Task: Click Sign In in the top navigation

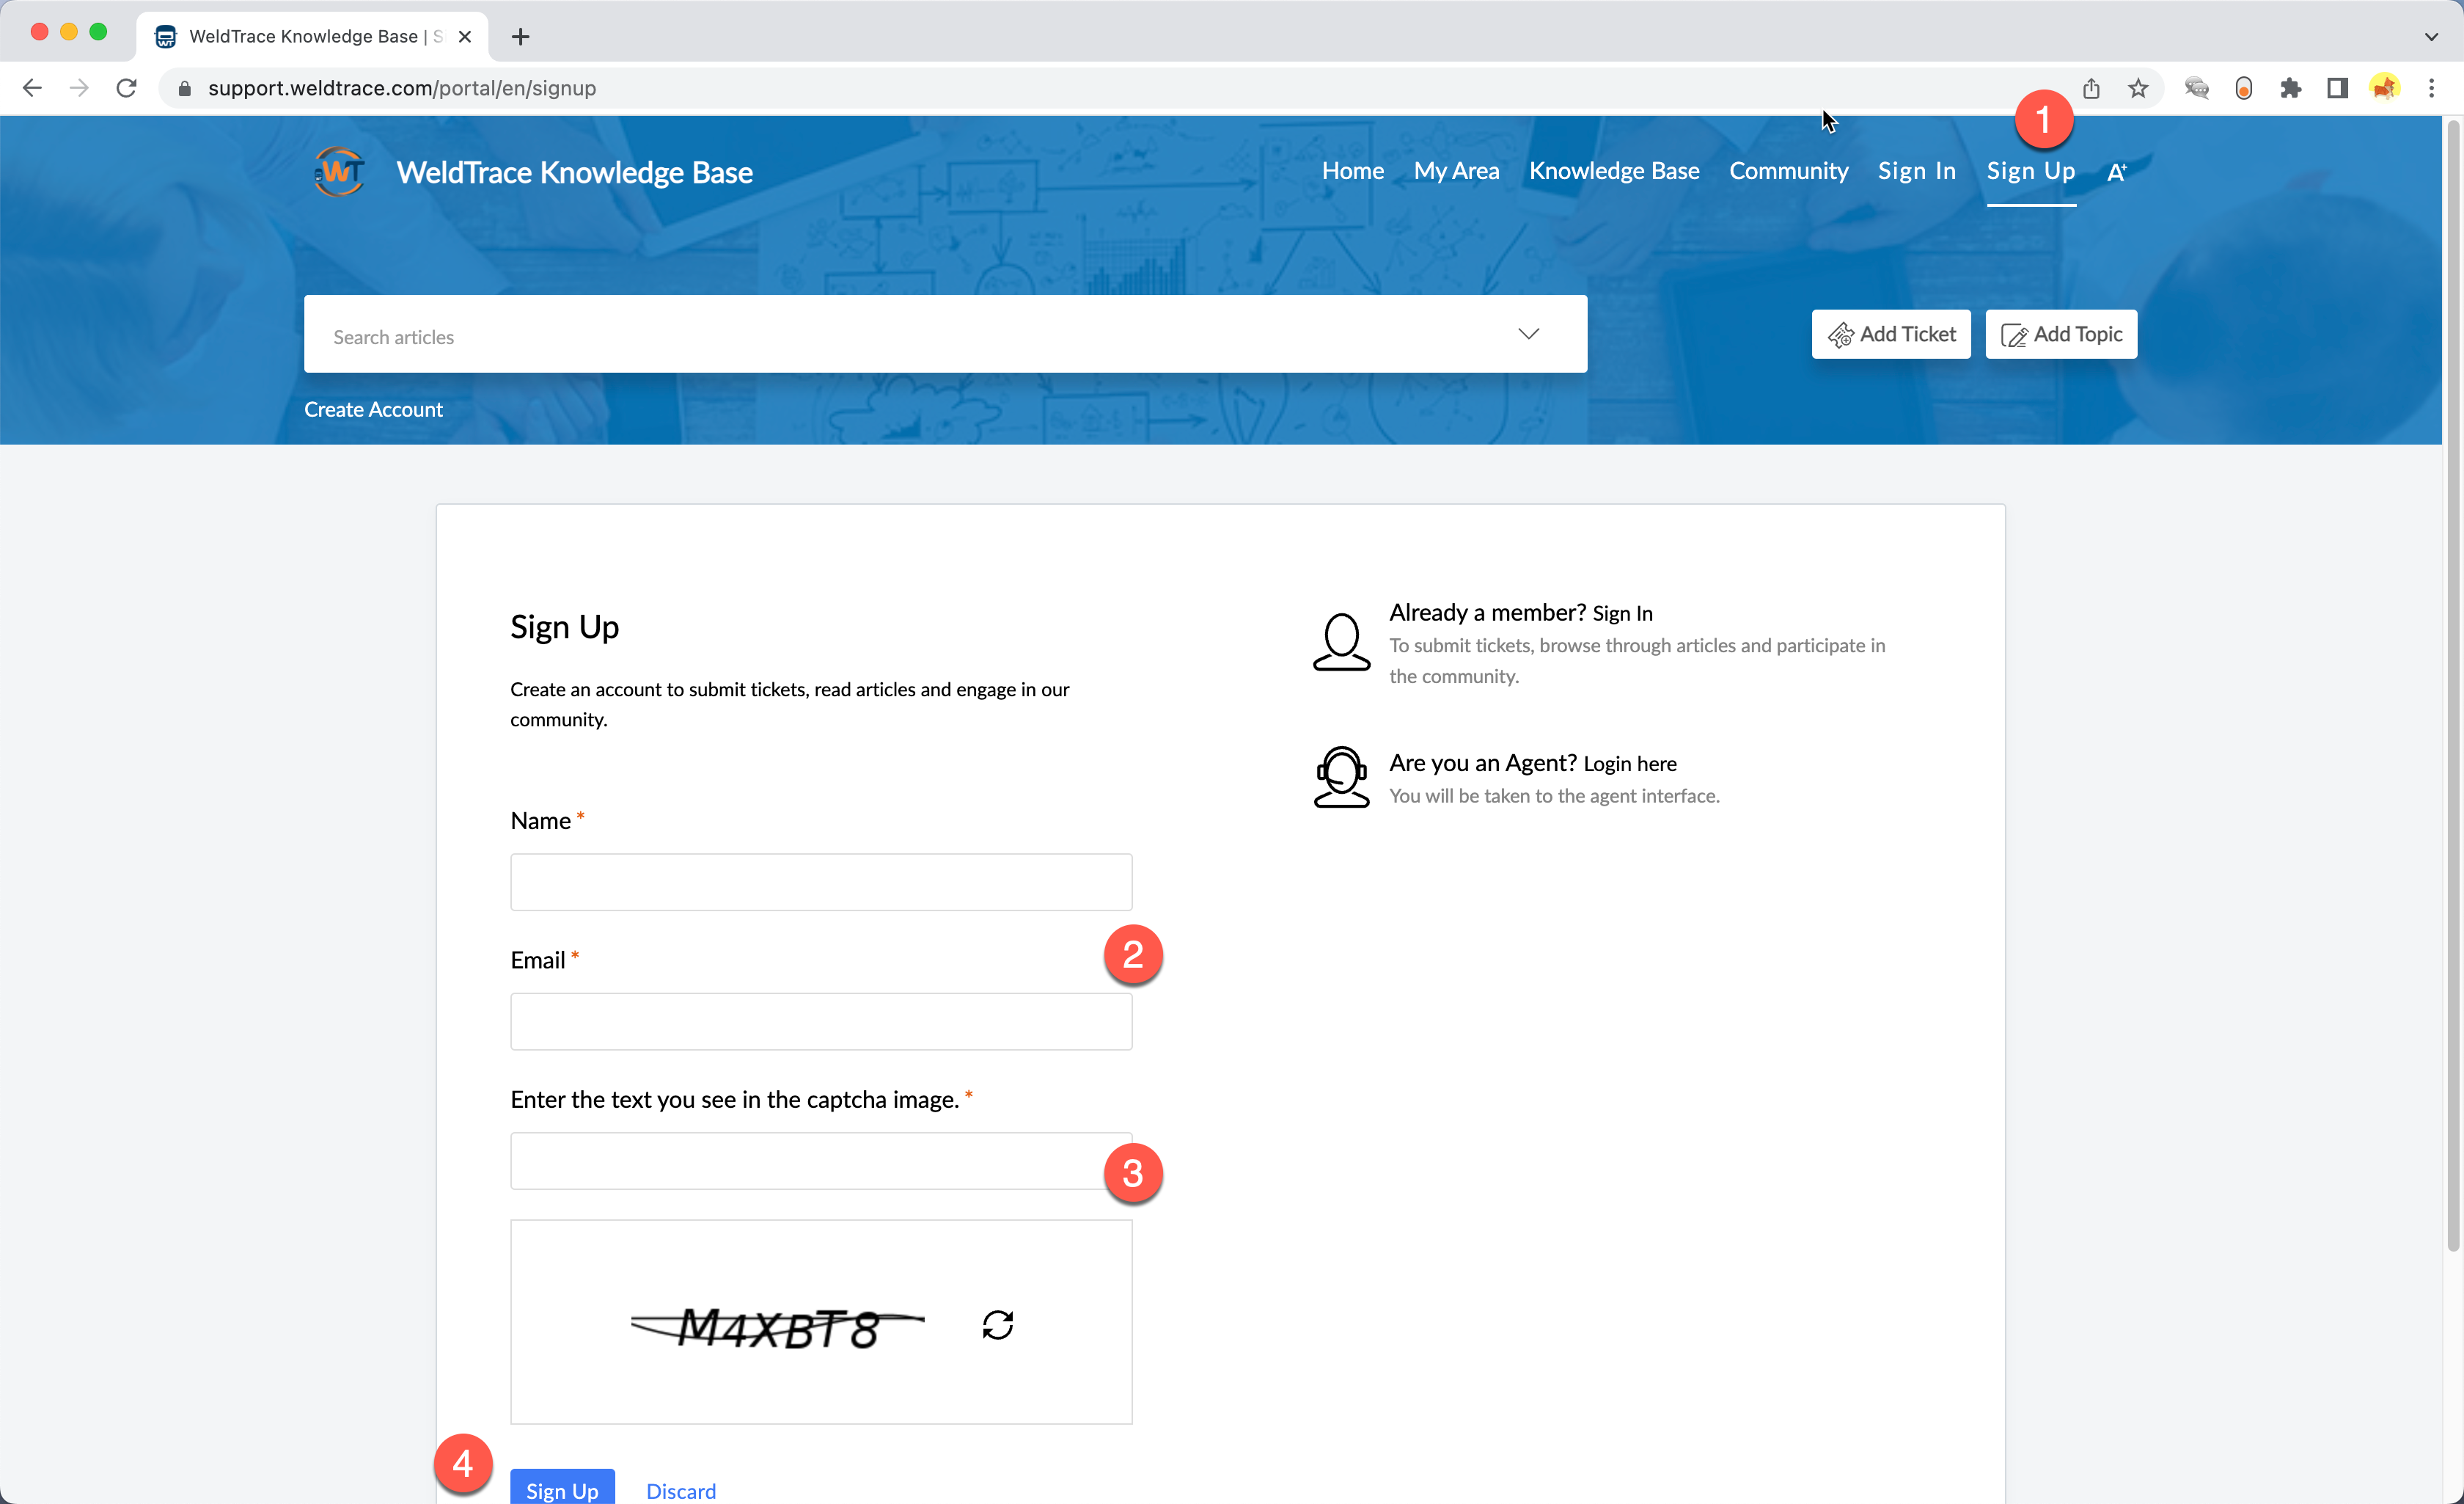Action: pyautogui.click(x=1916, y=171)
